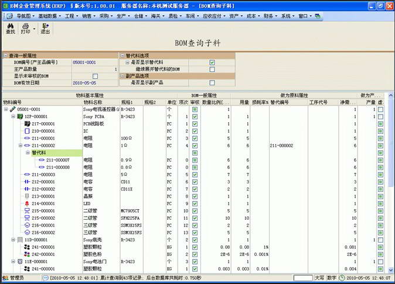Click the status bar message bubble icon
Viewport: 395px width, 284px height.
[x=45, y=278]
